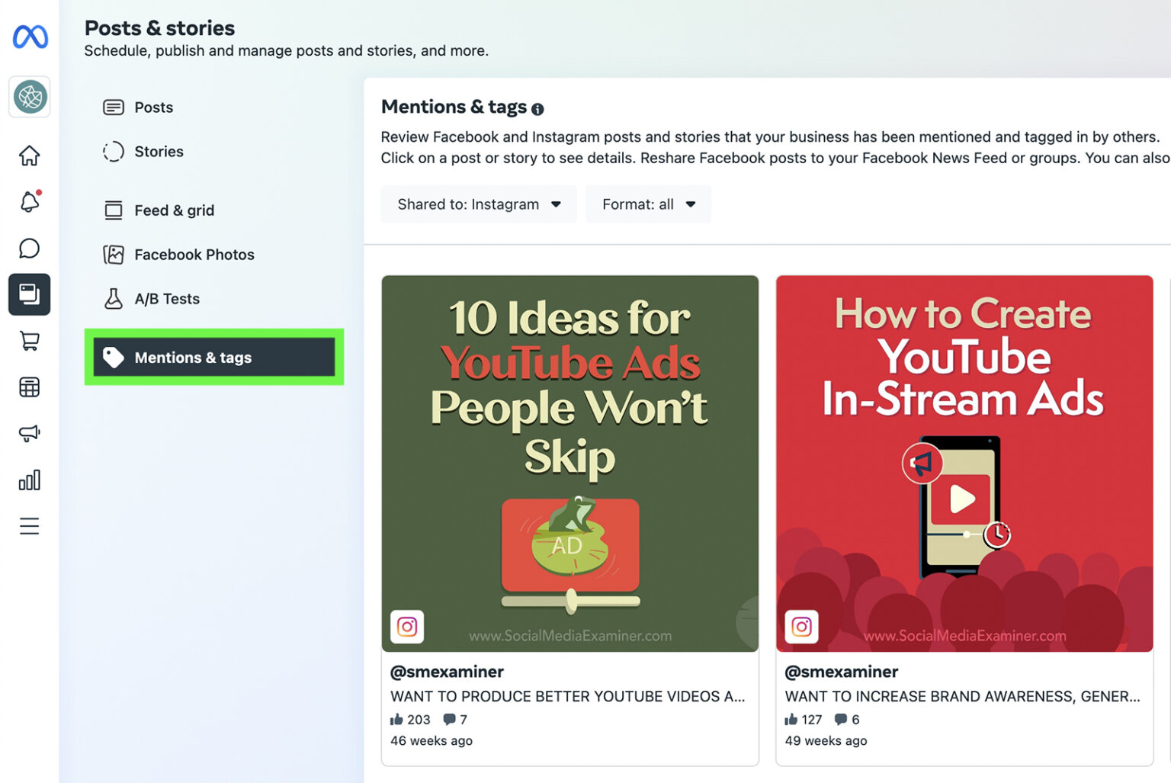
Task: Open the Feed & grid tab
Action: tap(174, 210)
